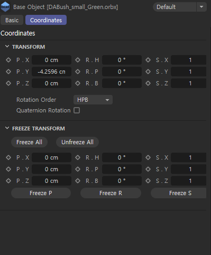Image resolution: width=211 pixels, height=255 pixels.
Task: Open the Rotation Order HPB dropdown
Action: click(x=93, y=100)
